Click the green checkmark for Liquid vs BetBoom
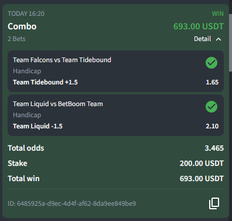232x221 pixels. tap(211, 107)
